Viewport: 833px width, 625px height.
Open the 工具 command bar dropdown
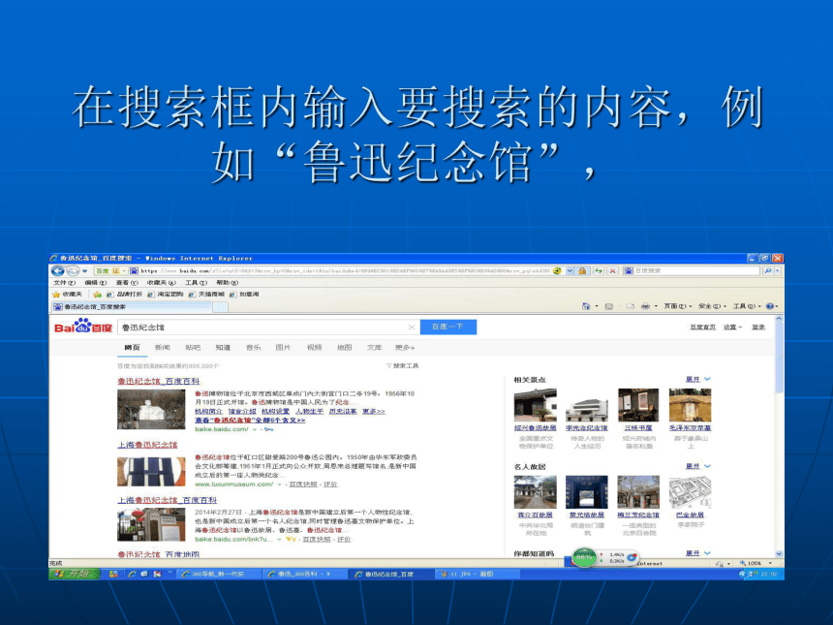pos(747,306)
